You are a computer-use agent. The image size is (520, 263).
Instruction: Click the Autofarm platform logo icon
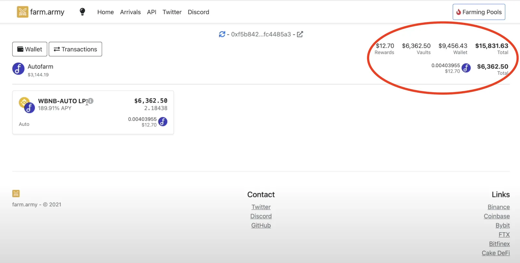pyautogui.click(x=19, y=69)
